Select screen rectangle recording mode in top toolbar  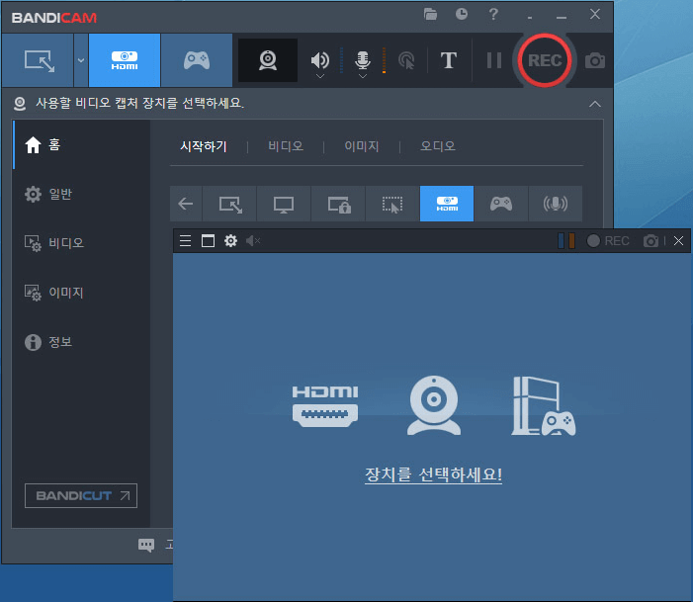38,60
